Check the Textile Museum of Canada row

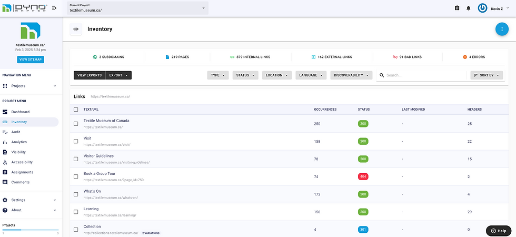[76, 124]
